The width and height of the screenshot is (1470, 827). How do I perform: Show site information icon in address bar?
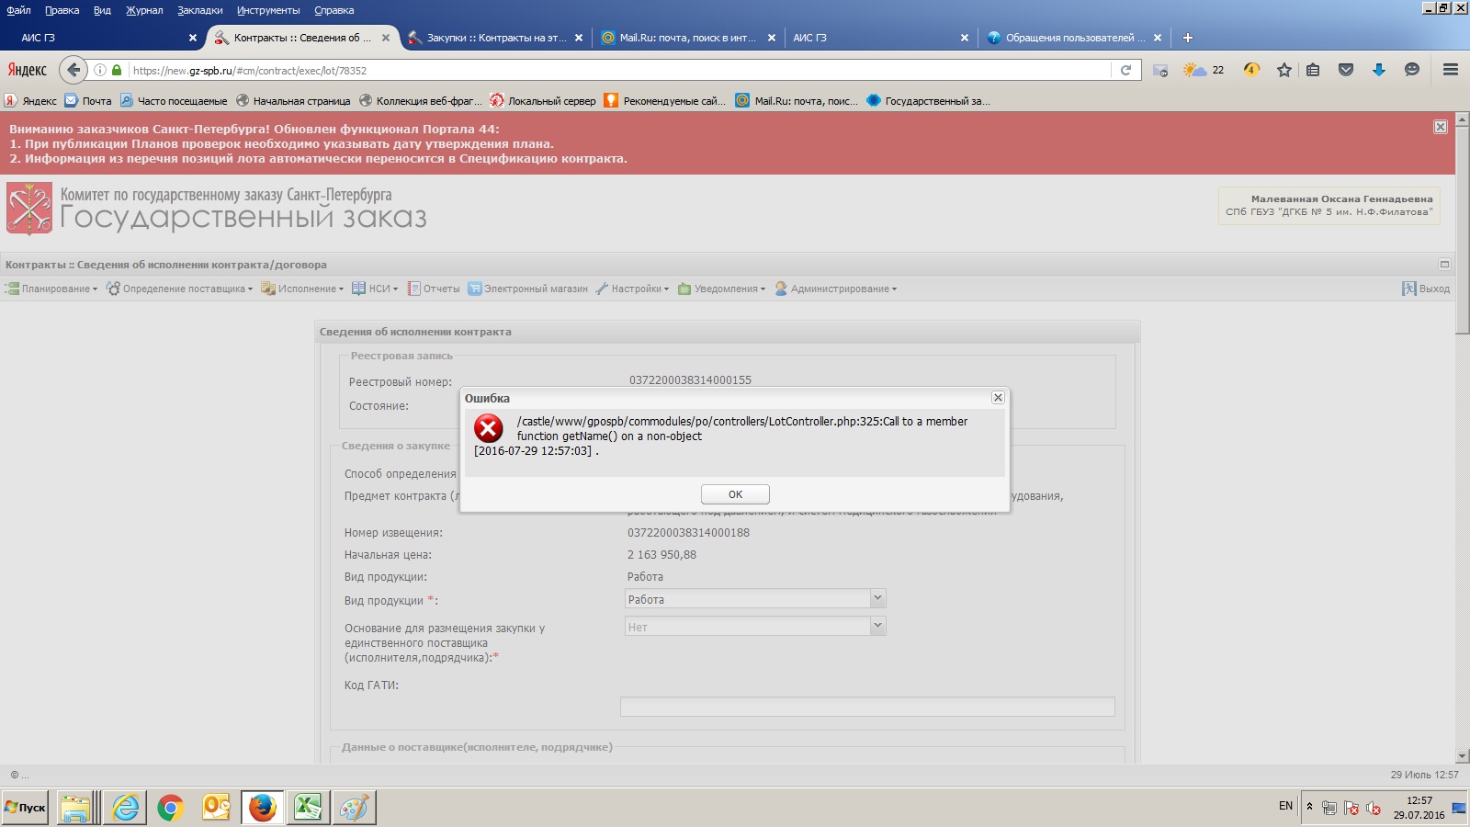click(100, 70)
